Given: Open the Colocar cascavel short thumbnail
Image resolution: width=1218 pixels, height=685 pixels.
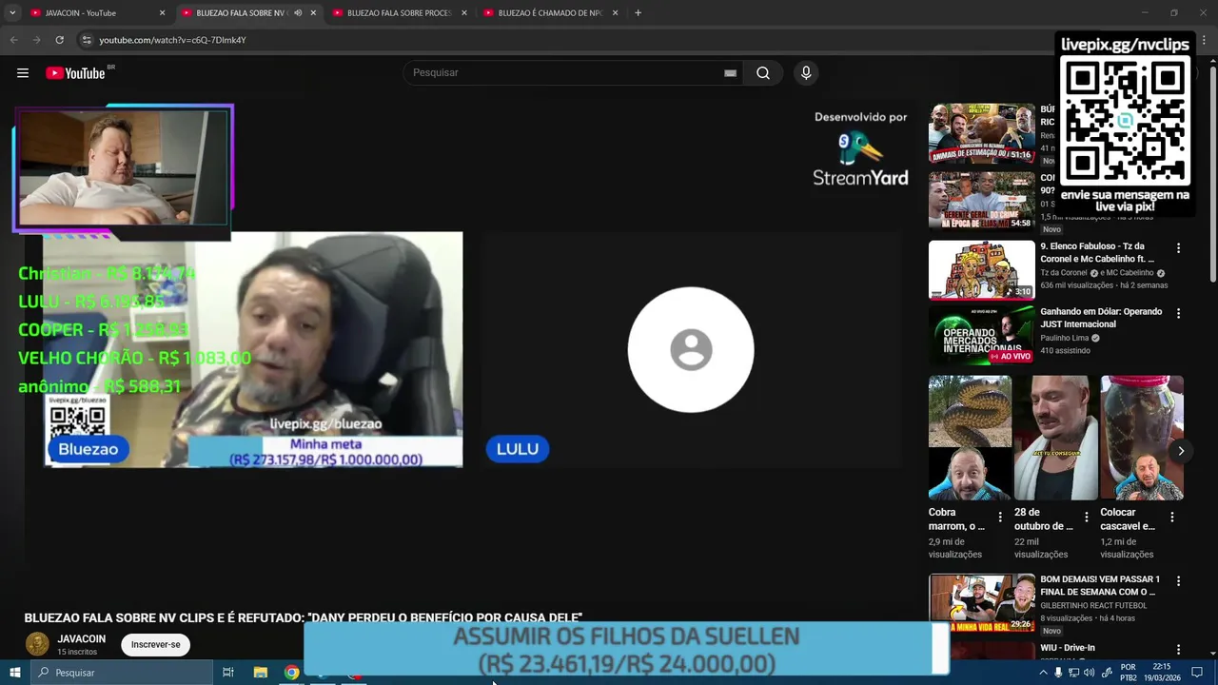Looking at the screenshot, I should (x=1142, y=438).
